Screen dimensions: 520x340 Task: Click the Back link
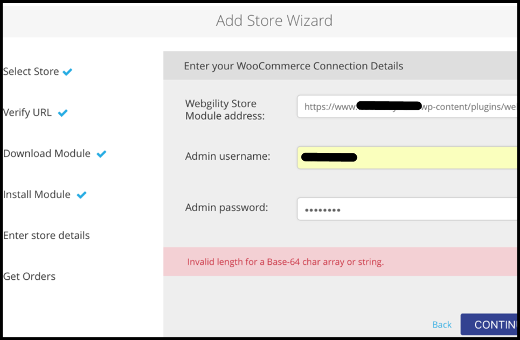(x=442, y=324)
